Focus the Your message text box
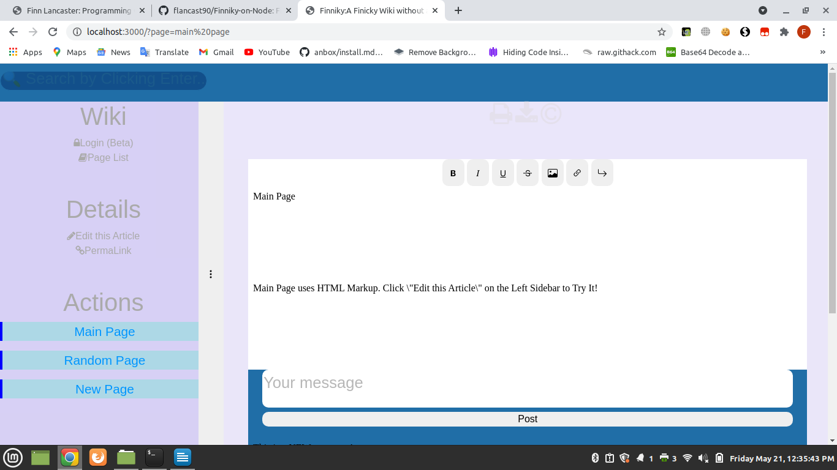The image size is (837, 470). (x=528, y=389)
